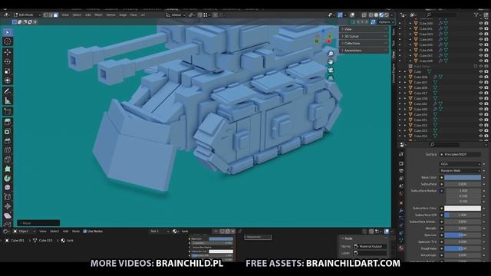Viewport: 491px width, 276px height.
Task: Enable the Use Nodes checkbox
Action: (x=85, y=232)
